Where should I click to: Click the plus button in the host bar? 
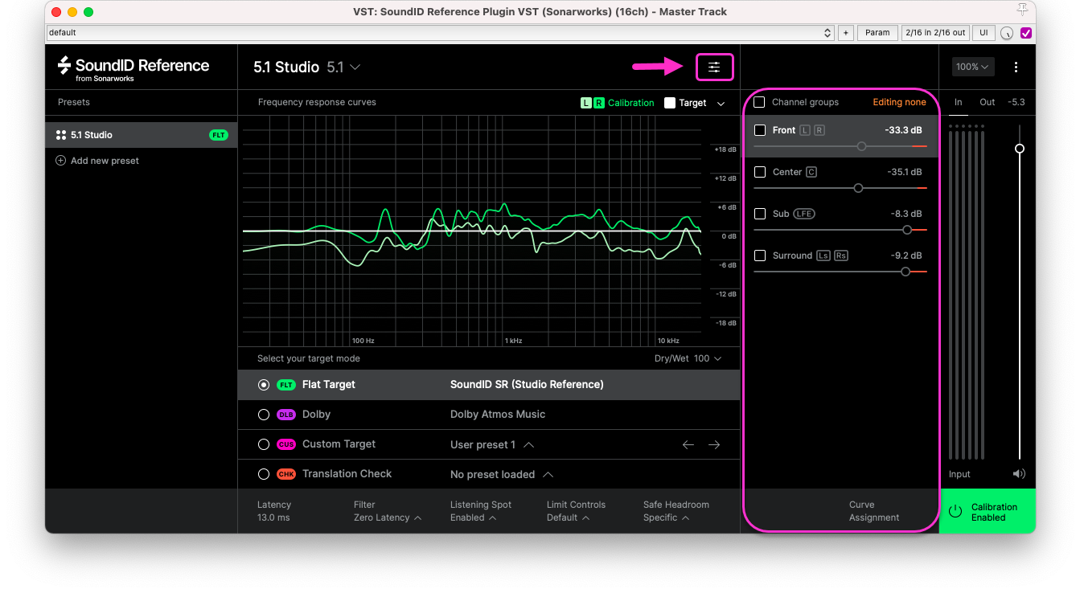845,33
